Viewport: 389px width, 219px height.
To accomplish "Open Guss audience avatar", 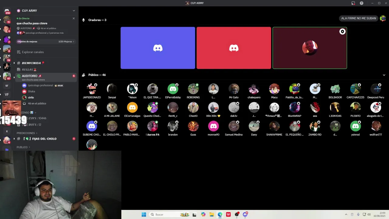I will pos(193,126).
